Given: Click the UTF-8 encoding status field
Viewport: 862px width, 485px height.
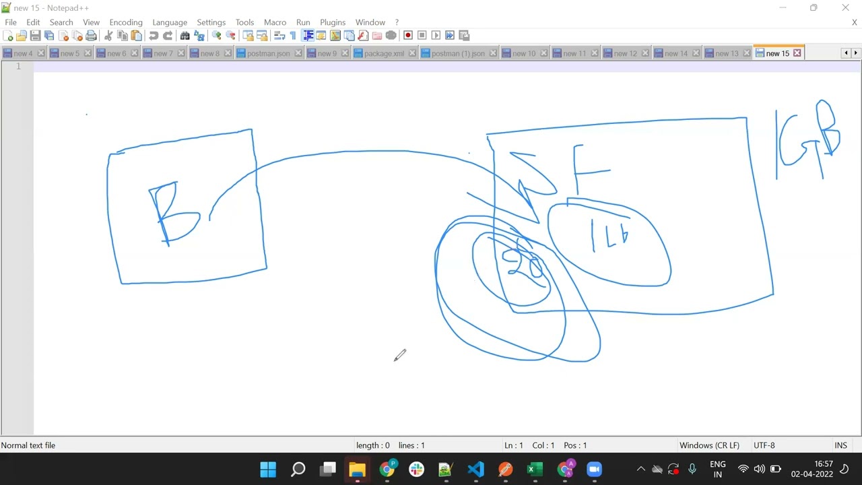Looking at the screenshot, I should pos(764,445).
